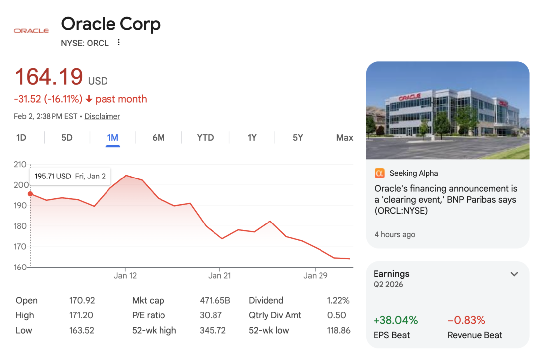Click the Jan 12 chart axis label
The width and height of the screenshot is (535, 357).
tap(125, 276)
